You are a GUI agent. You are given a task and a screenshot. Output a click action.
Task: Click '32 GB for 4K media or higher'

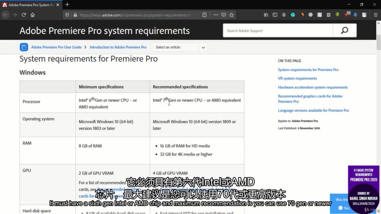coord(186,154)
